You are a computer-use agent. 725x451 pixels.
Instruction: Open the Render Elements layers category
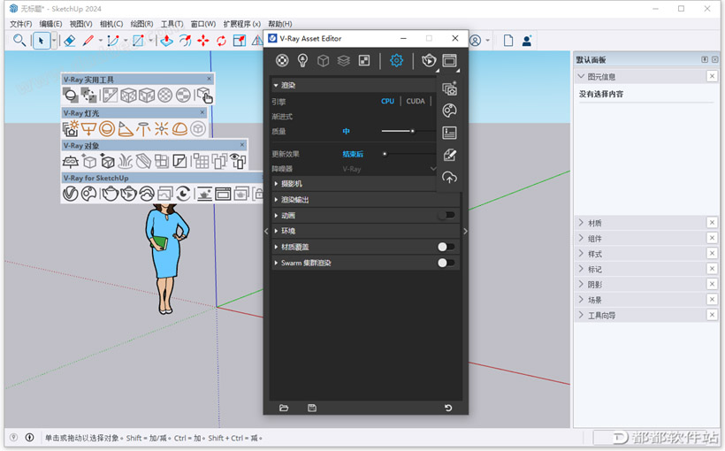(344, 61)
